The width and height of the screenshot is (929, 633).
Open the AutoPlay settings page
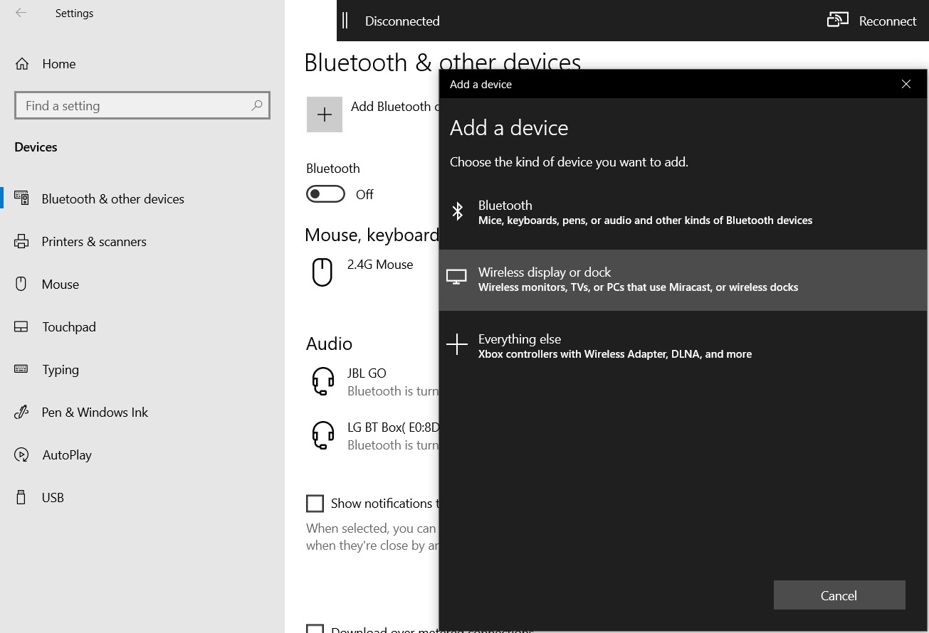point(67,455)
